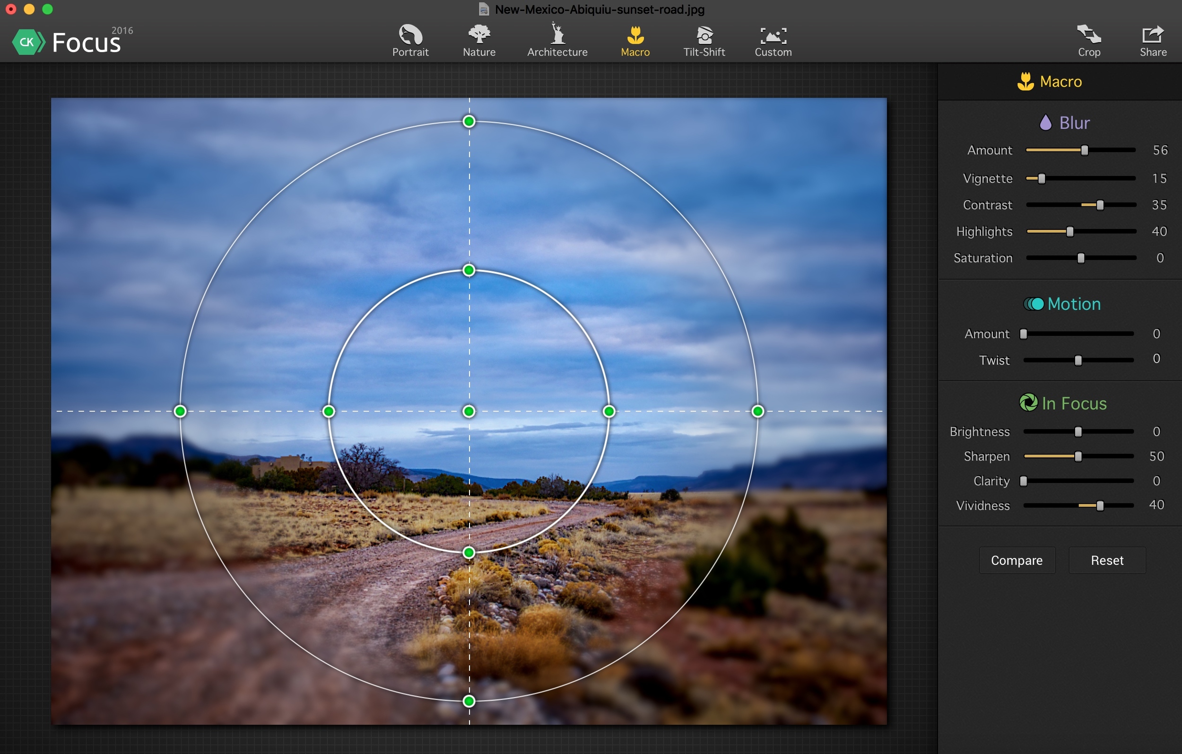Click the Vividness slider handle
The height and width of the screenshot is (754, 1182).
pos(1100,506)
